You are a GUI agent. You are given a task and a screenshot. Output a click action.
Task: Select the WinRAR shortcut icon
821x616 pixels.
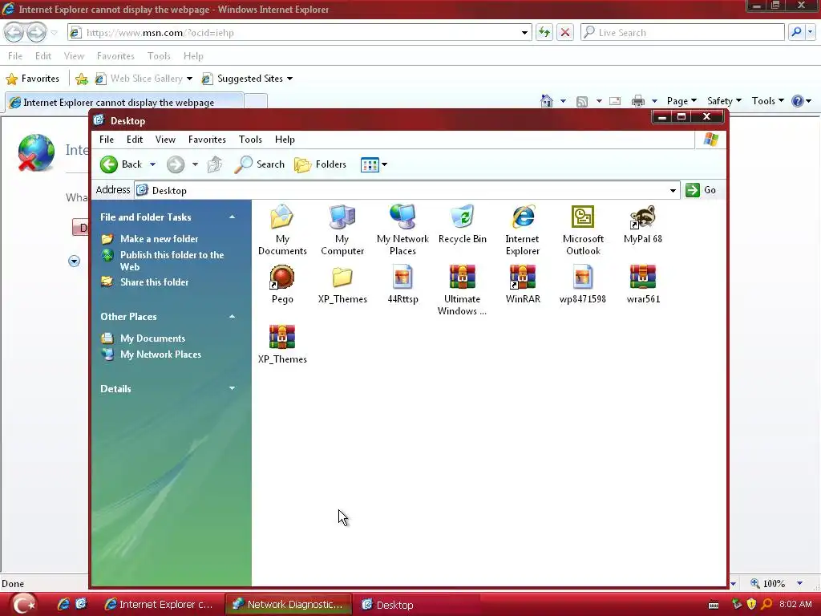[x=523, y=277]
